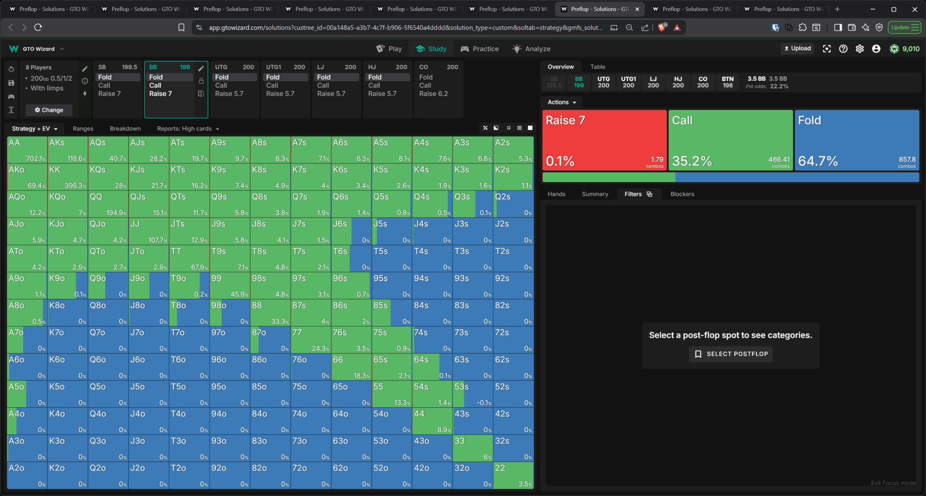
Task: Toggle the dotted grid view icon
Action: (x=519, y=128)
